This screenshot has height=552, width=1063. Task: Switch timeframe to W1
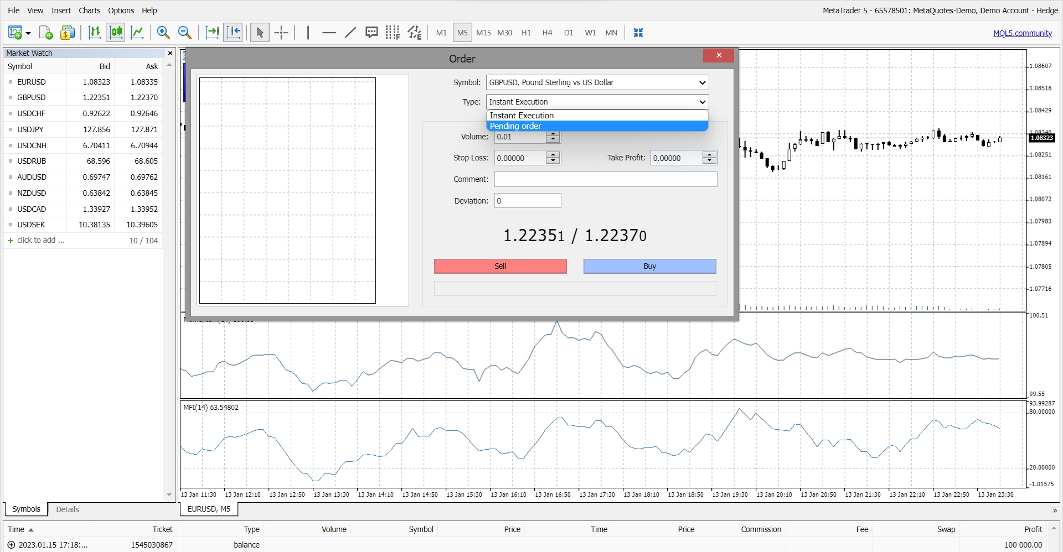590,33
